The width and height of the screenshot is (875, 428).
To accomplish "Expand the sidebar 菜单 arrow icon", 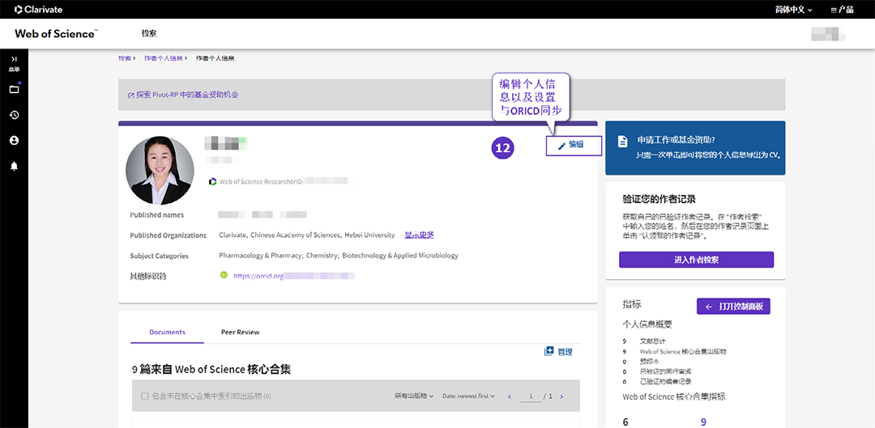I will click(14, 58).
